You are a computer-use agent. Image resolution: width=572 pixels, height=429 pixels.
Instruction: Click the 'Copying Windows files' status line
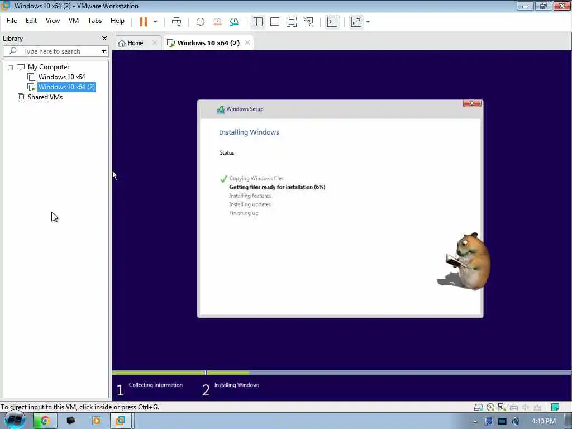point(256,178)
